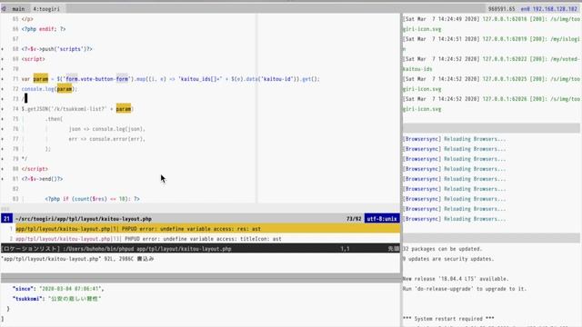Click line number 82 in the gutter
The width and height of the screenshot is (582, 327).
click(15, 189)
